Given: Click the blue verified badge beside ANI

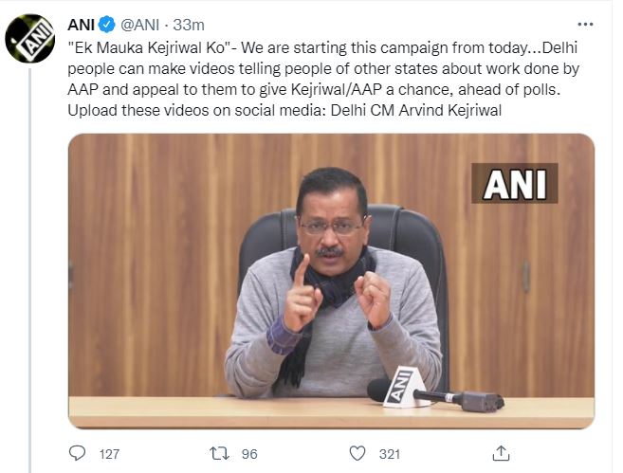Looking at the screenshot, I should (x=106, y=23).
